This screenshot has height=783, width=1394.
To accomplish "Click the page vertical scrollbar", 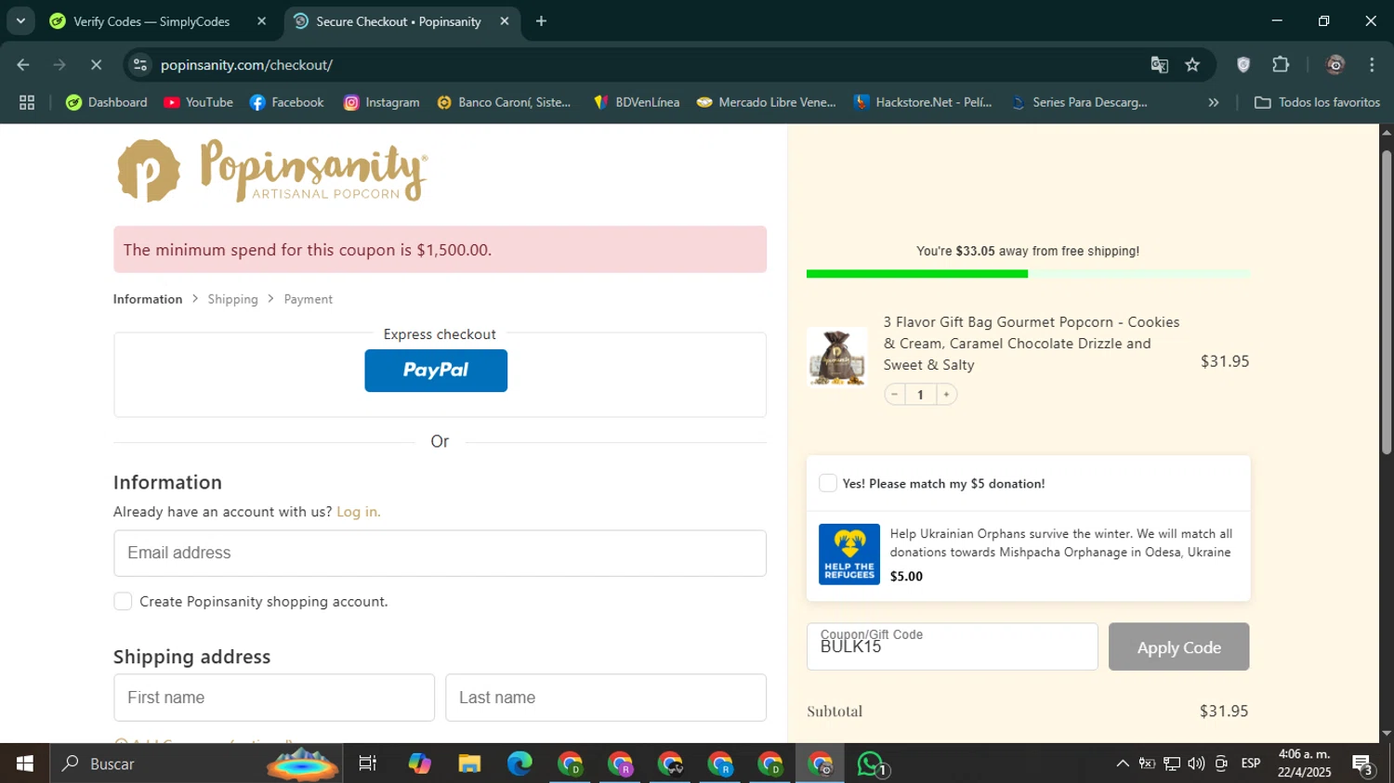I will (x=1387, y=302).
